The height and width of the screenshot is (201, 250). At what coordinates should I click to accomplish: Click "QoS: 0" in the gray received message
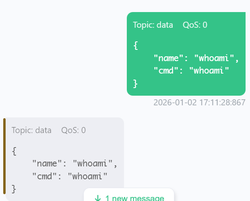[x=73, y=130]
